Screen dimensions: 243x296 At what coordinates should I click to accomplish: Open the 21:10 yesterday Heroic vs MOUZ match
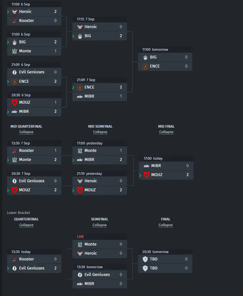click(x=100, y=183)
